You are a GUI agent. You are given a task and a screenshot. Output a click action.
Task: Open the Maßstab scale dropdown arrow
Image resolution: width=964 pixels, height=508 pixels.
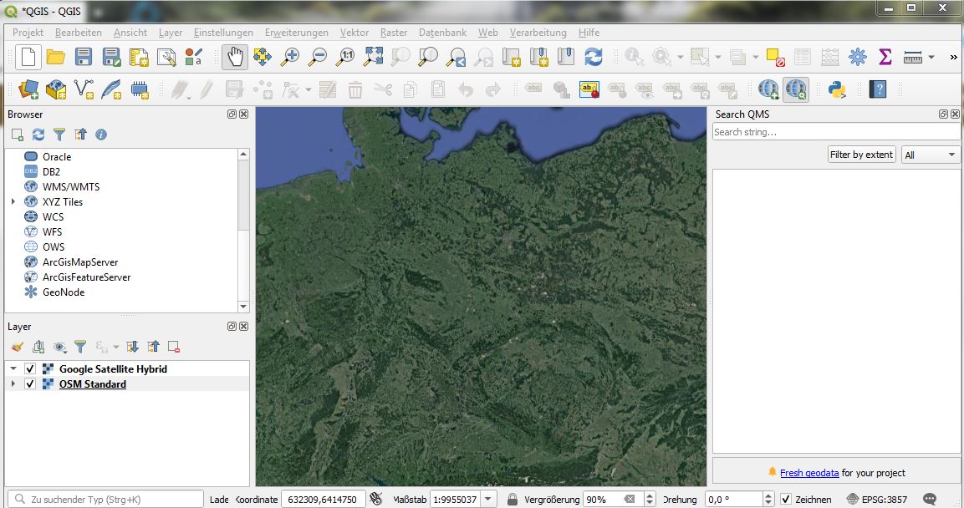[489, 500]
